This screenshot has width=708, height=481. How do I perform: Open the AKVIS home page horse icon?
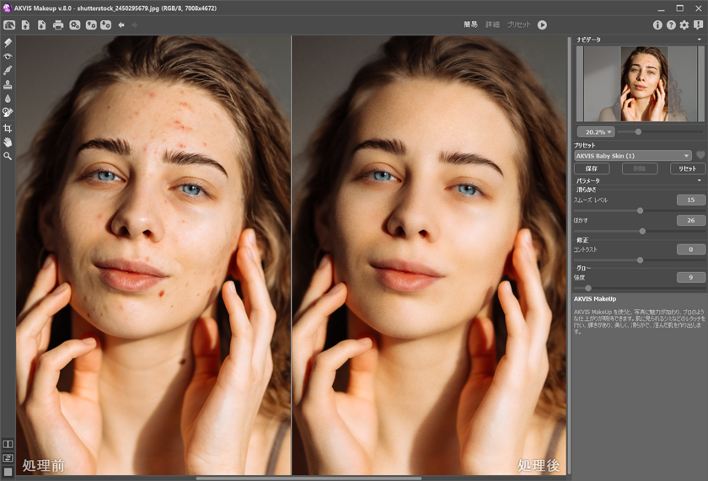pos(9,24)
